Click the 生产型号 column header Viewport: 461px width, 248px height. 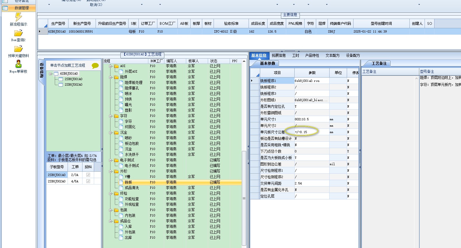58,24
